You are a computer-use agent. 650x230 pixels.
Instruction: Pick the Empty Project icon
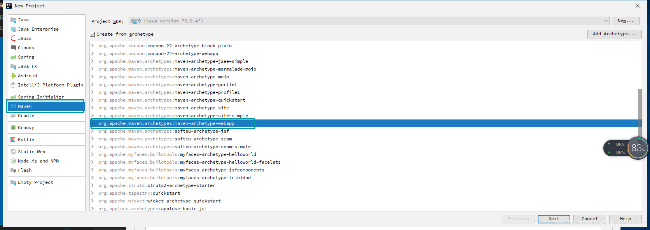(13, 182)
